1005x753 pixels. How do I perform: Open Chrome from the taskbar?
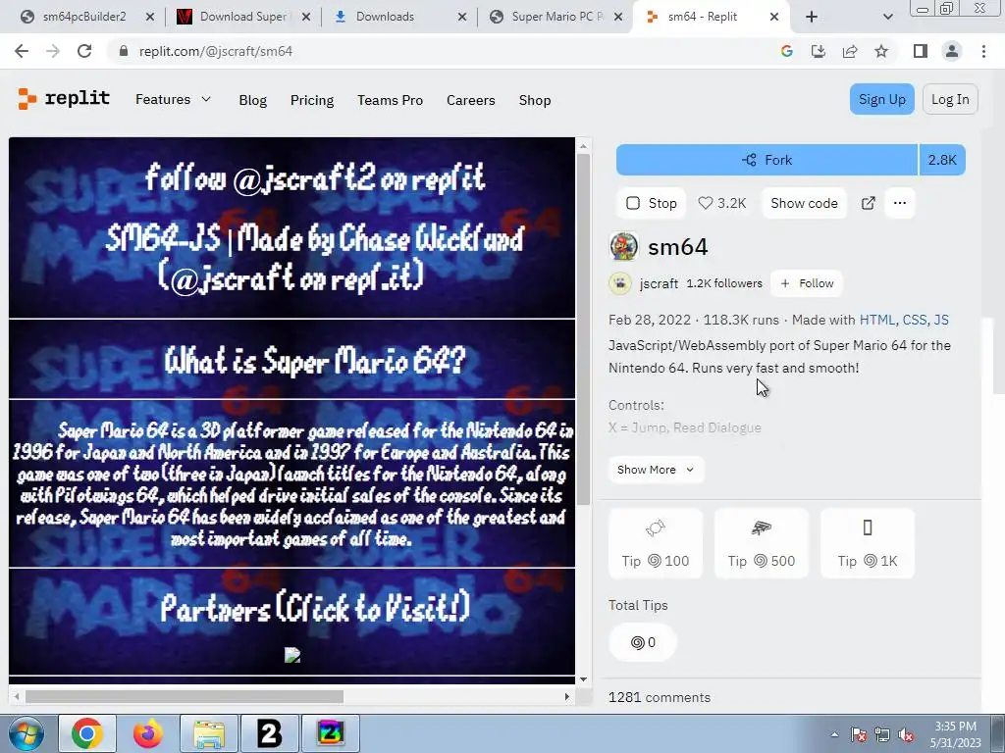pos(87,733)
